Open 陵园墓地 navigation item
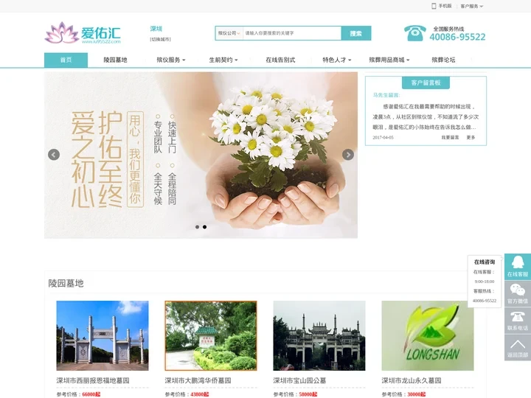This screenshot has width=531, height=398. (x=115, y=60)
